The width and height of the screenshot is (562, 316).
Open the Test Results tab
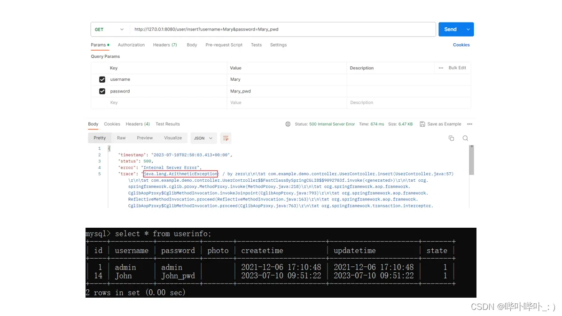pos(168,124)
